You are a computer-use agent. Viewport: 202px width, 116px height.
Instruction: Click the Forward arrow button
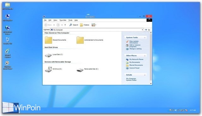[58, 25]
